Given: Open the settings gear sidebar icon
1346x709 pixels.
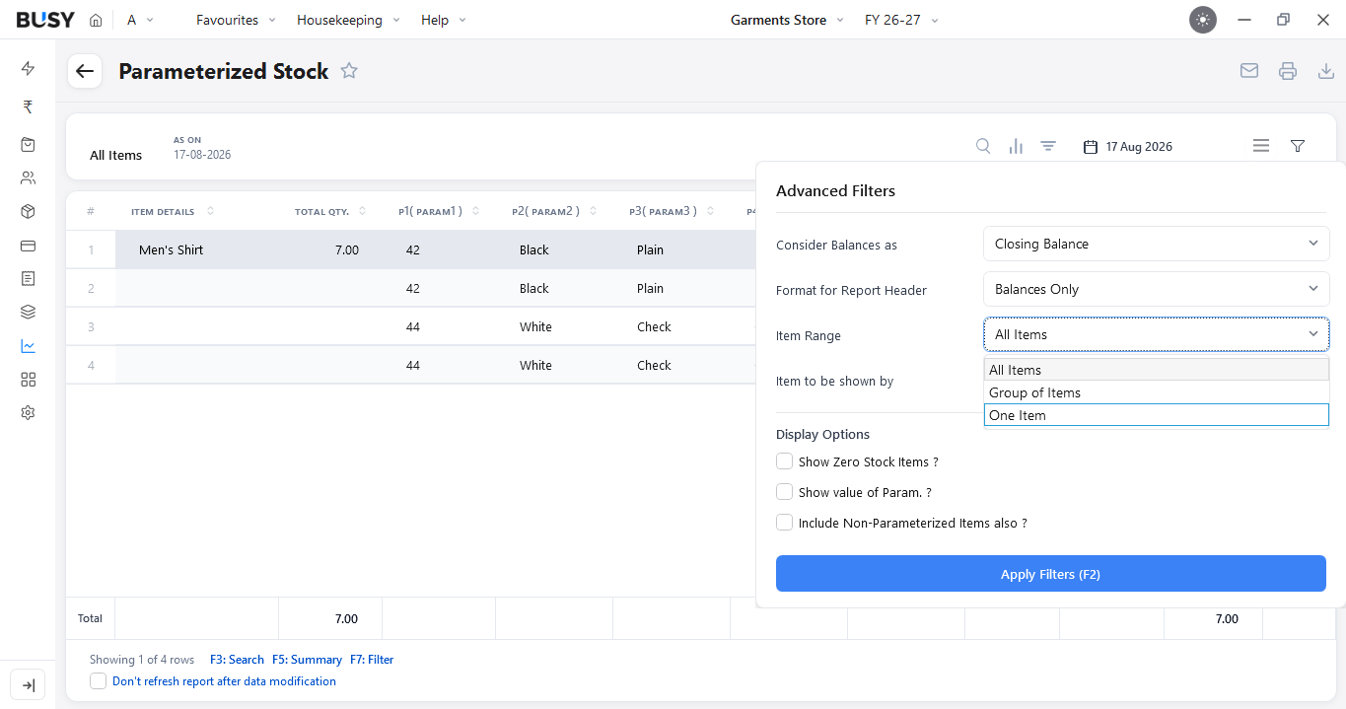Looking at the screenshot, I should point(28,413).
